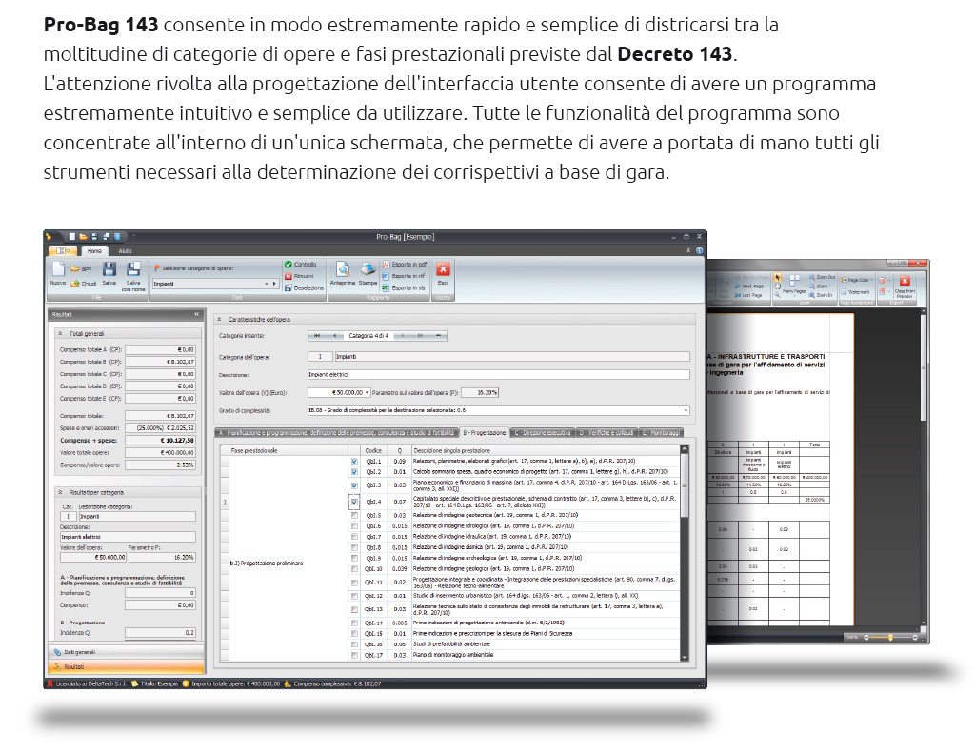Choose Salva con nome in ribbon
Viewport: 975px width, 752px height.
tap(133, 277)
